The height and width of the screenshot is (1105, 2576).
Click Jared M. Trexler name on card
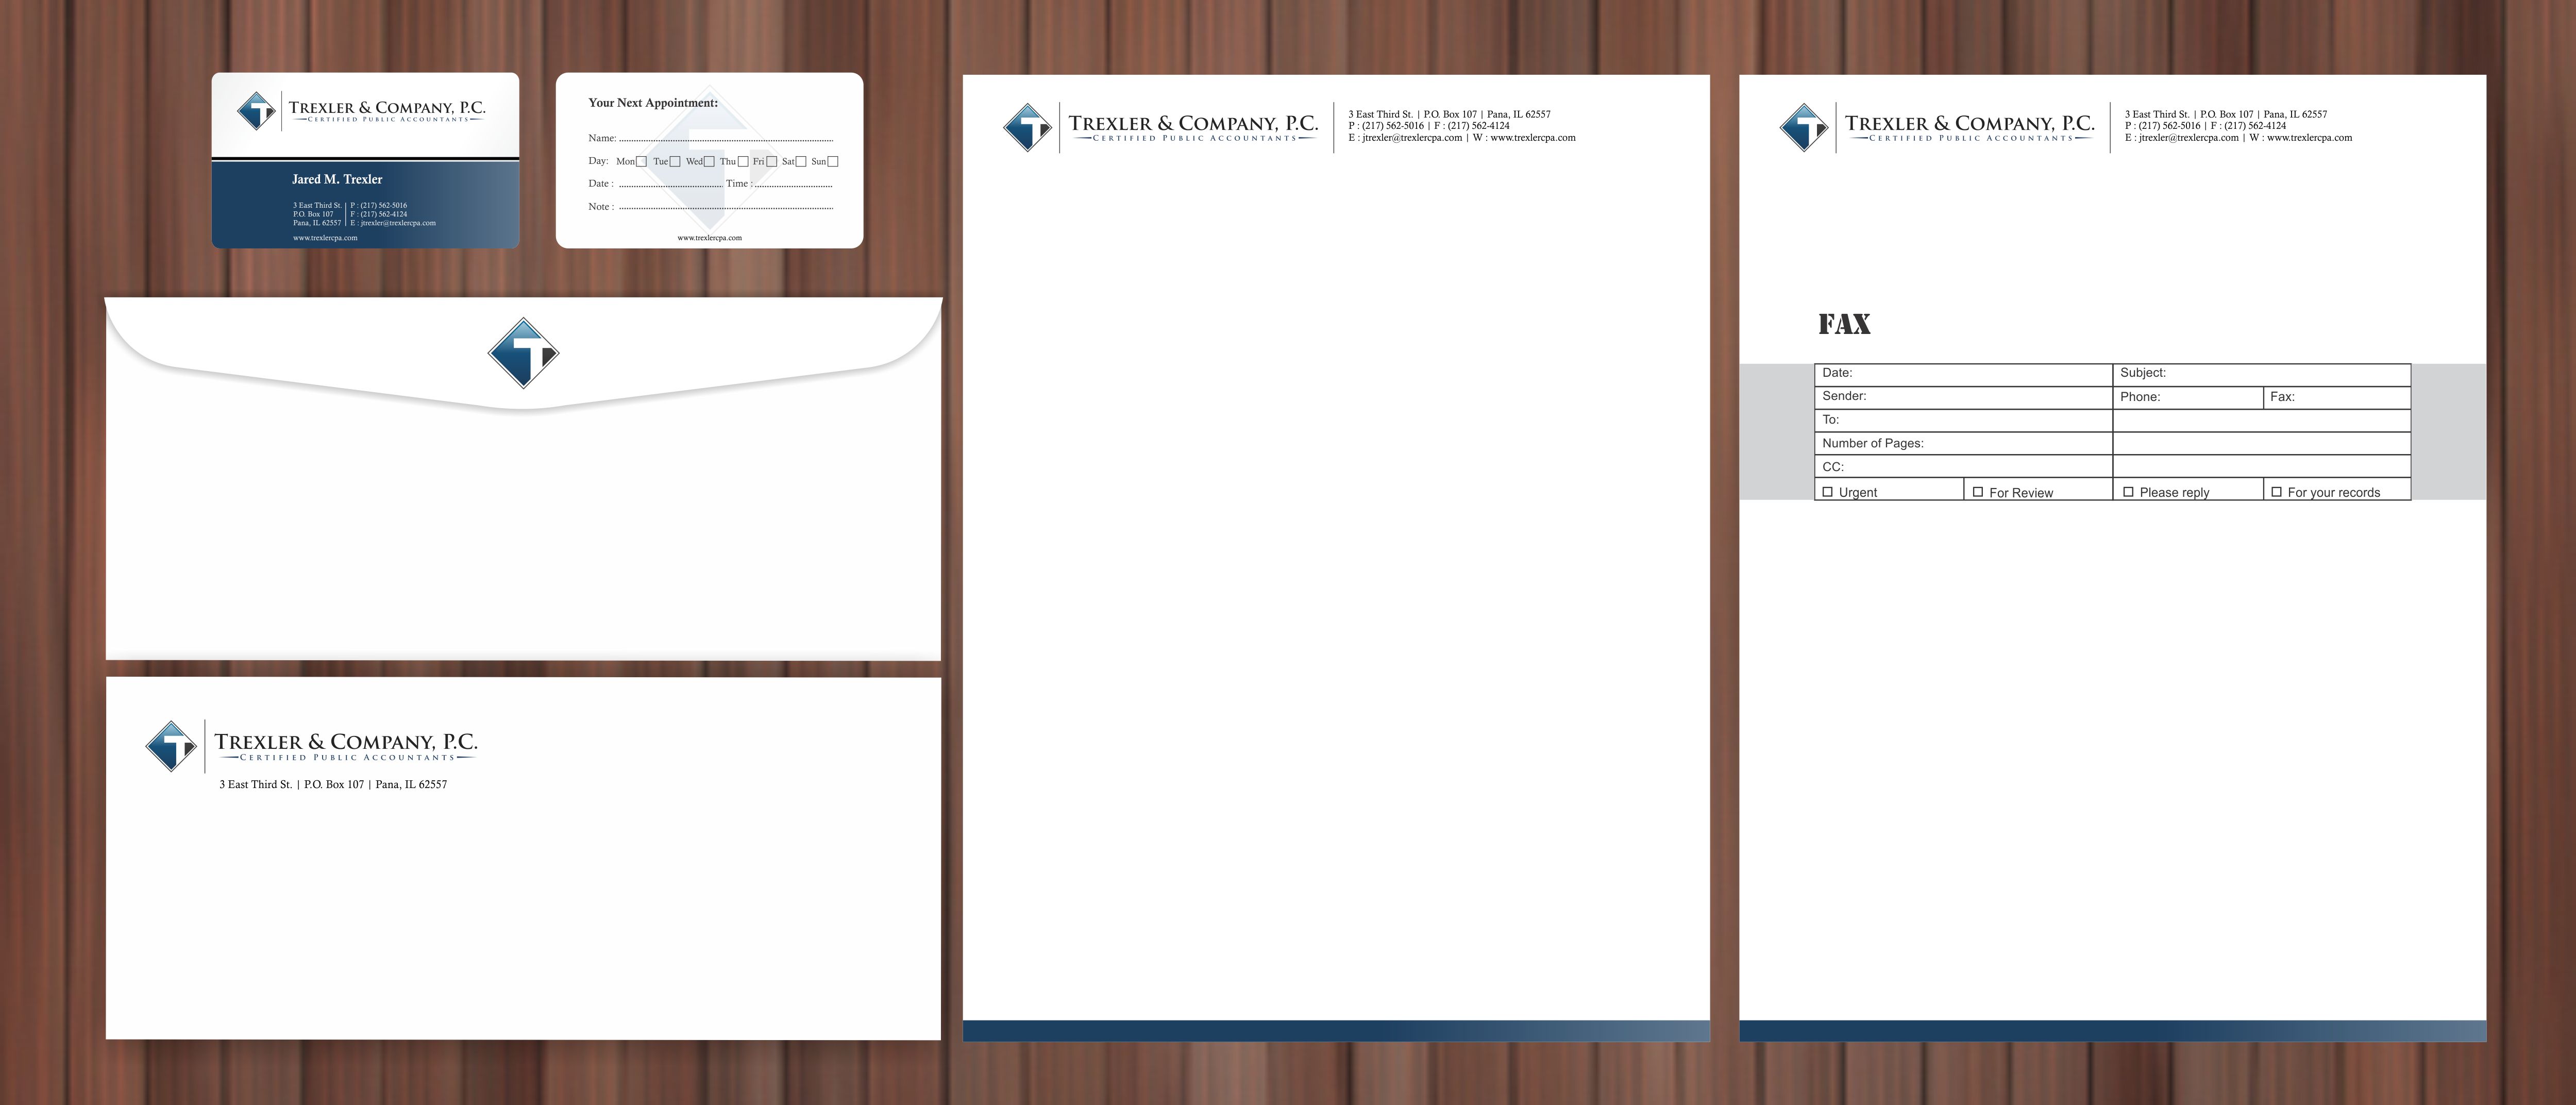(337, 180)
